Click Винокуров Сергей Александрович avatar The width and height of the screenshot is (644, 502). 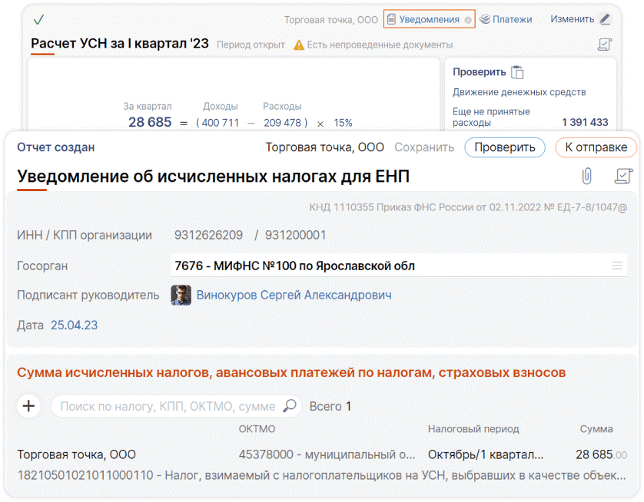click(x=181, y=295)
